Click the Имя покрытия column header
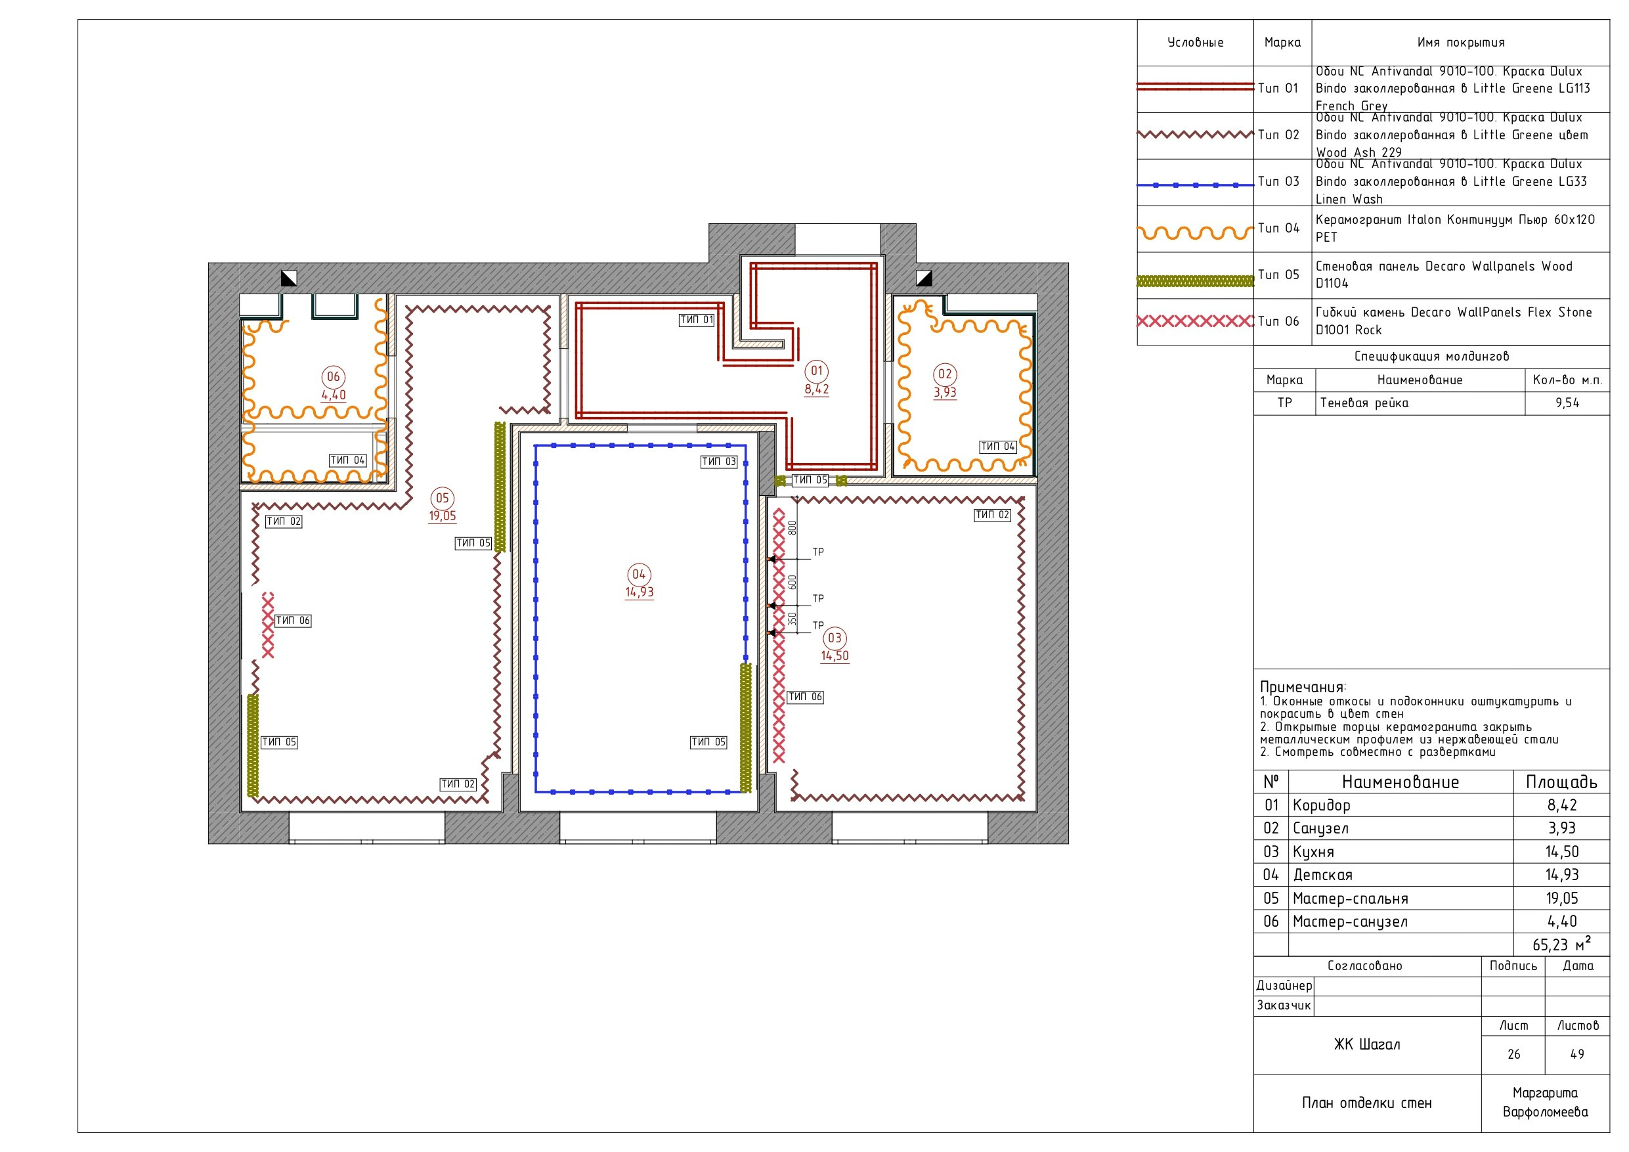Screen dimensions: 1629x1152 (x=1460, y=43)
